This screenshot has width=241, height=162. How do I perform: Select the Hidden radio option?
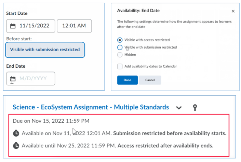tap(120, 55)
